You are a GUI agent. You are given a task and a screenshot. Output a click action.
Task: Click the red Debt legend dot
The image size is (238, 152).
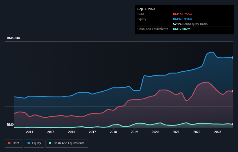point(9,143)
